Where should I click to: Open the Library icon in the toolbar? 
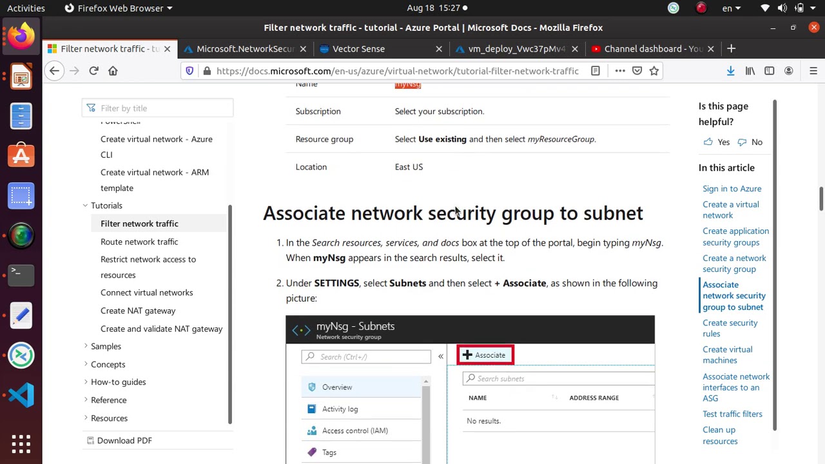[x=750, y=71]
